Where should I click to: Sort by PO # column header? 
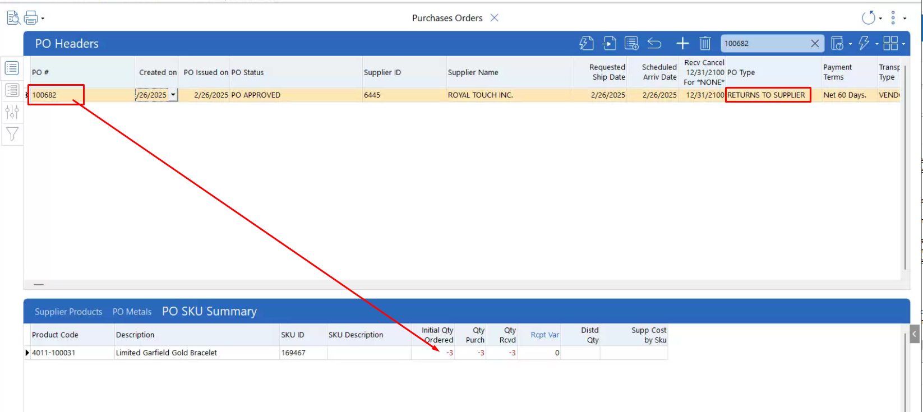[82, 72]
